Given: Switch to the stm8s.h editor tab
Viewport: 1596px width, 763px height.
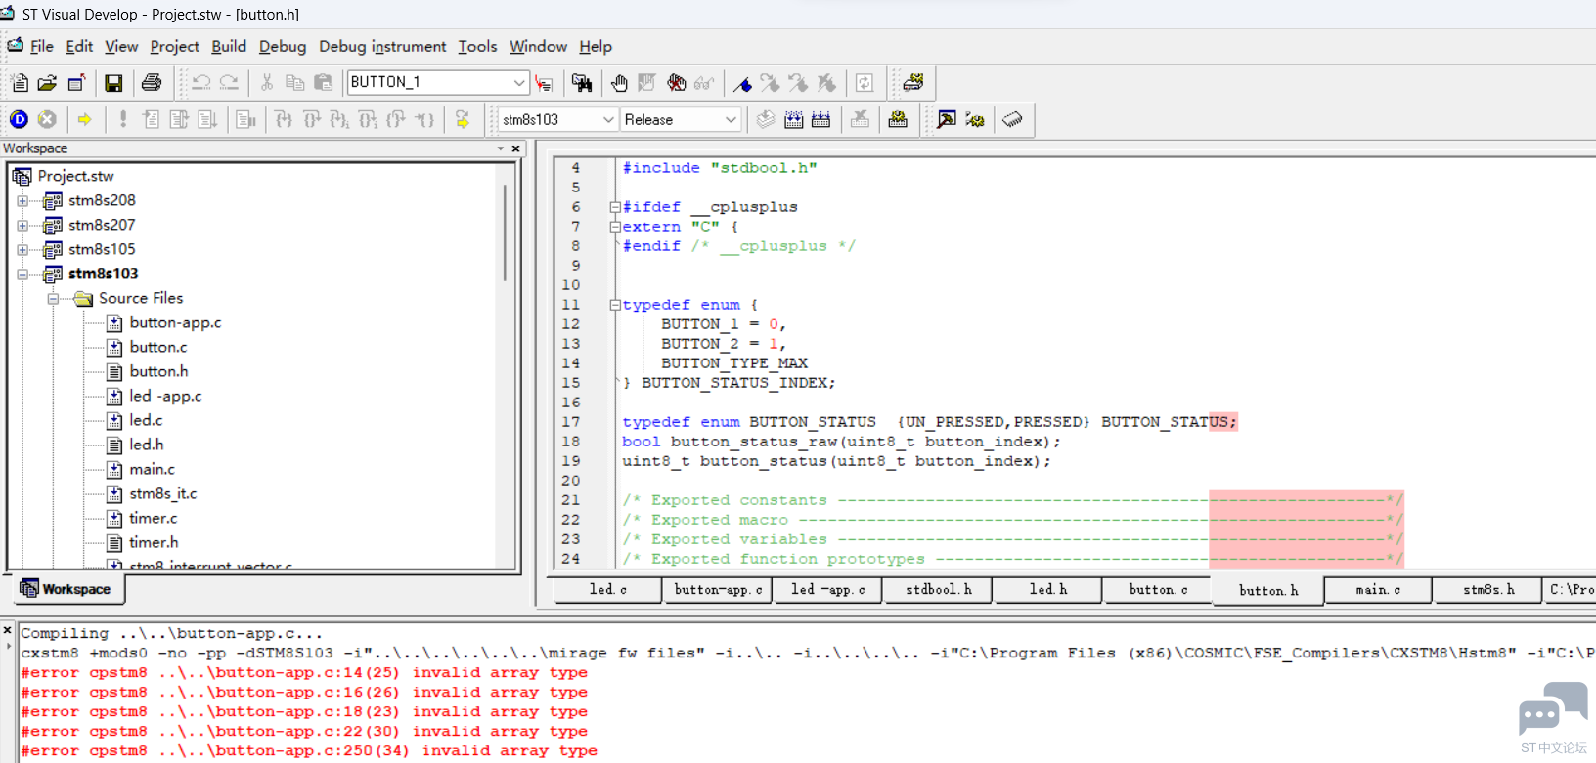Looking at the screenshot, I should click(1488, 590).
